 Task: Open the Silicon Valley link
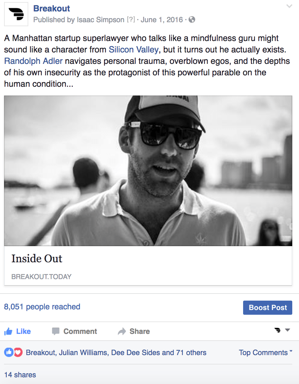(134, 49)
